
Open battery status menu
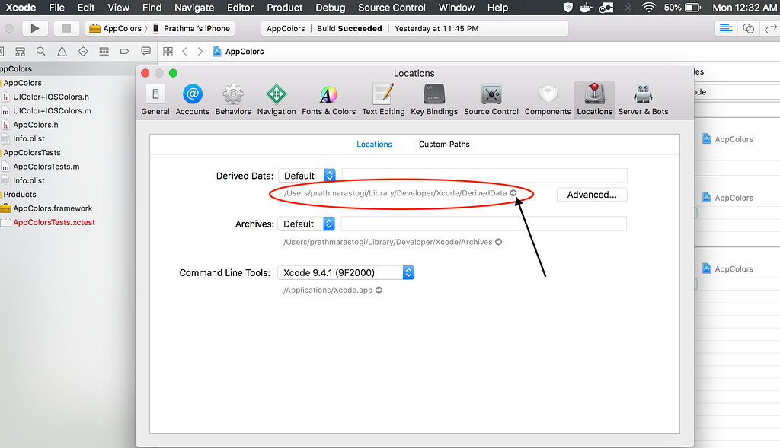coord(682,8)
